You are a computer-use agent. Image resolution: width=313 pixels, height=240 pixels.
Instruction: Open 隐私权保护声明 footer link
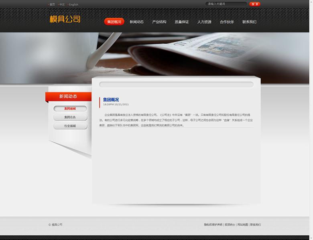(213, 225)
